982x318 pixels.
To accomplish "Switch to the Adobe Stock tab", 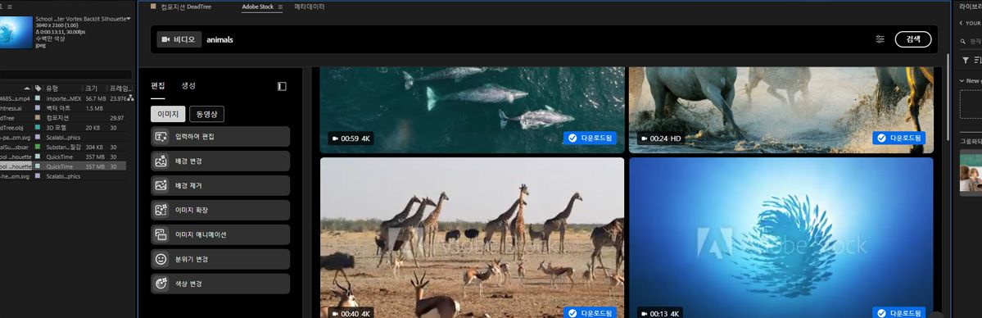I will click(258, 7).
